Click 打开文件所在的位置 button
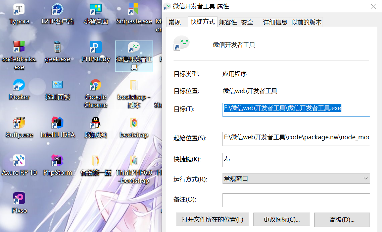Viewport: 382px width, 232px height. tap(212, 219)
